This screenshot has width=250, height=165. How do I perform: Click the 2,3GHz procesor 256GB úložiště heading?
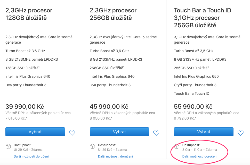[x=113, y=14]
